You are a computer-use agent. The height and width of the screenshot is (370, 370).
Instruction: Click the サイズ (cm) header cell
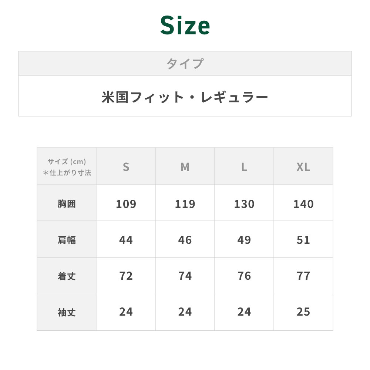point(67,166)
